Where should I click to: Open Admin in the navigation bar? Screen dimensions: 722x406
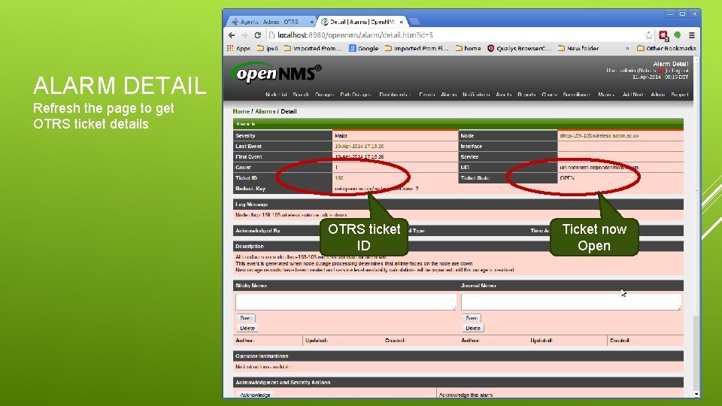658,95
